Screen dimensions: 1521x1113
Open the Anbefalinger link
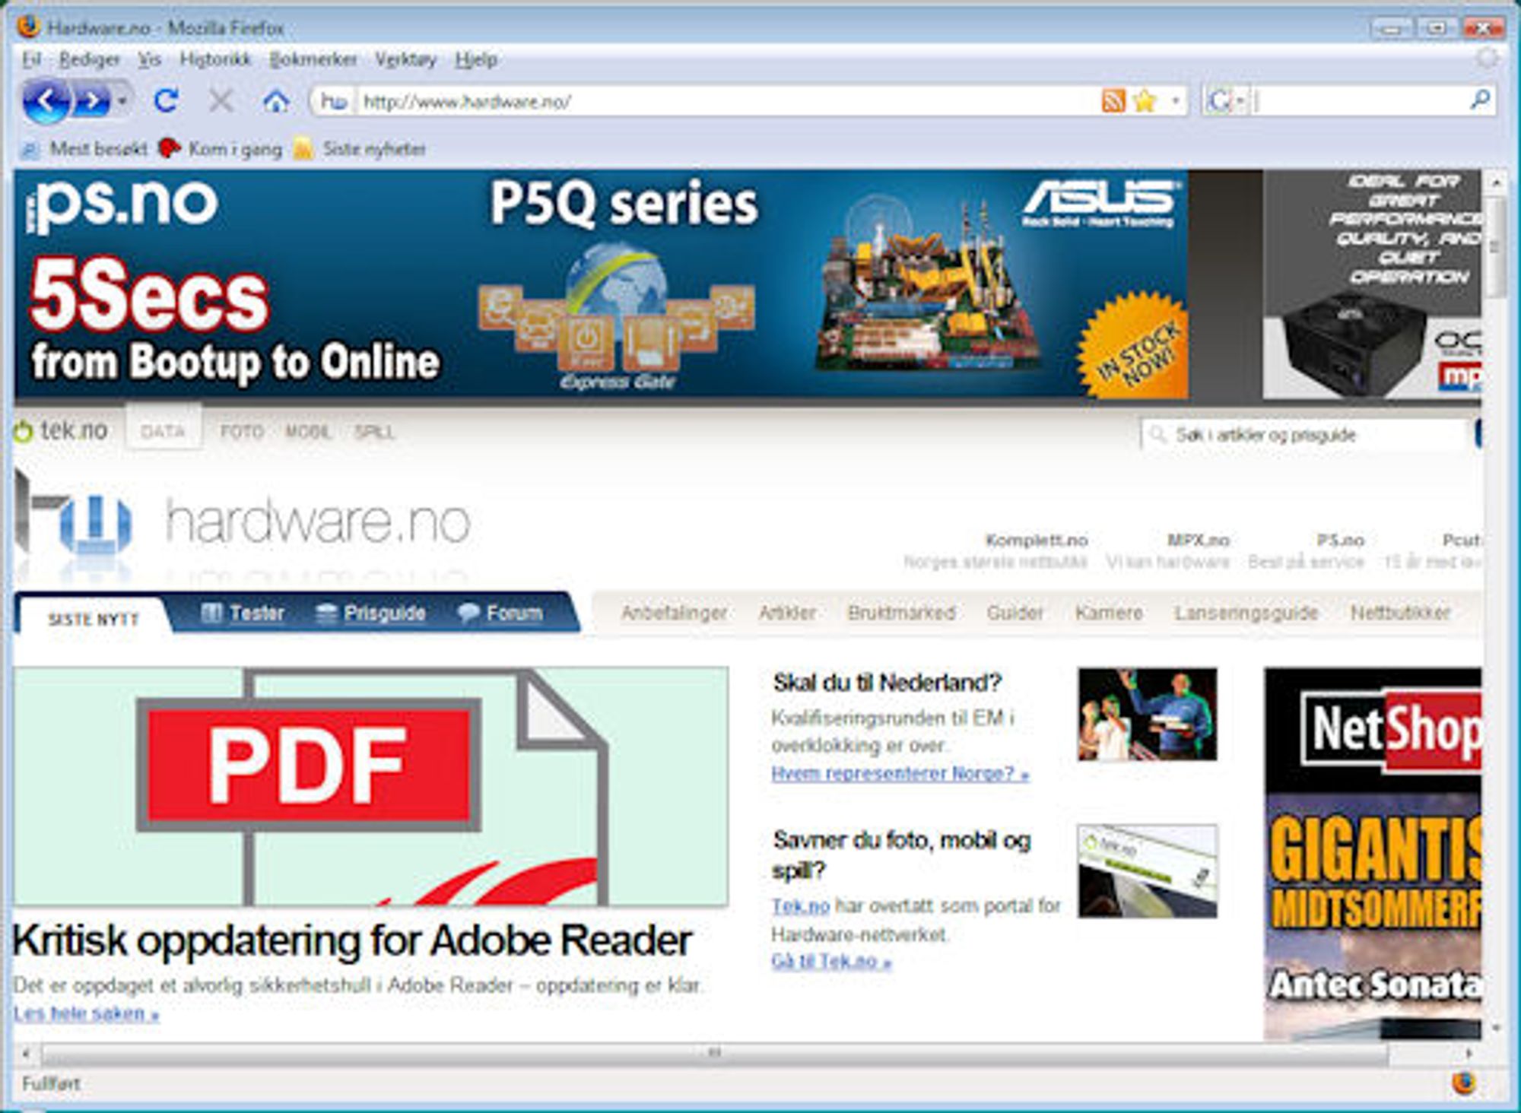tap(674, 613)
